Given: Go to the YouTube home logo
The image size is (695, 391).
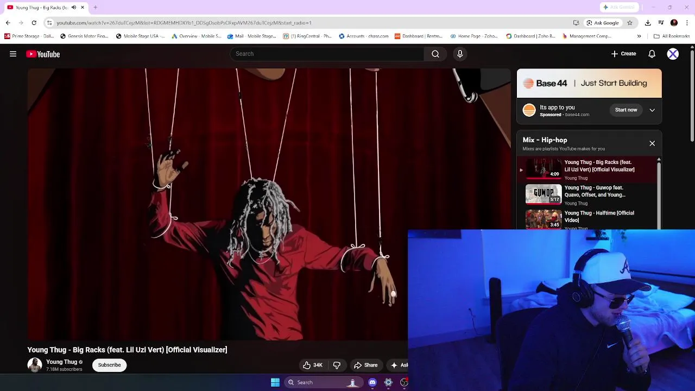Looking at the screenshot, I should (x=43, y=54).
